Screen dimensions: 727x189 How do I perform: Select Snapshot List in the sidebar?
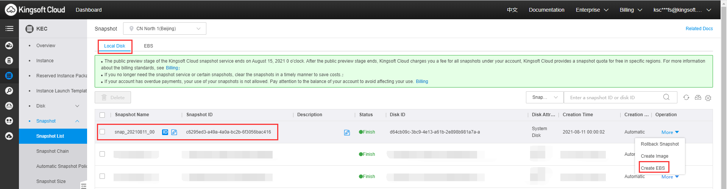53,136
